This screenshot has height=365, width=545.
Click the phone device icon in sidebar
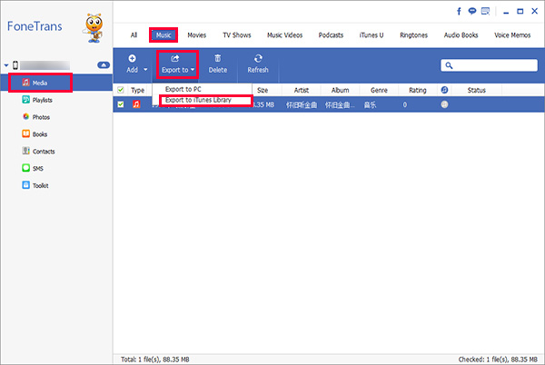pos(15,65)
